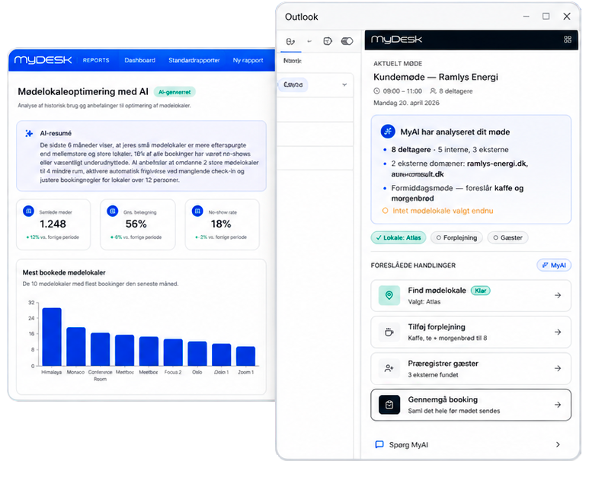
Task: Click the sticker icon in Outlook toolbar
Action: pyautogui.click(x=328, y=41)
